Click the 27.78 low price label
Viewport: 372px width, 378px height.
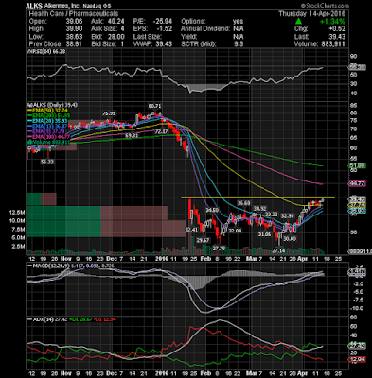tap(219, 249)
